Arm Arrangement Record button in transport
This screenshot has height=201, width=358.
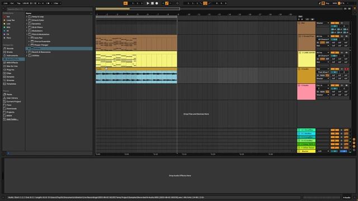click(x=157, y=3)
